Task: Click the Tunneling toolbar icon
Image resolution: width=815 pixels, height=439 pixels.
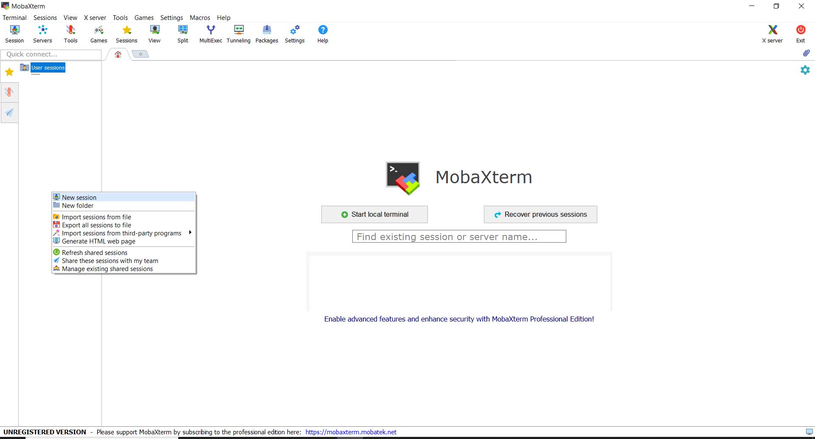Action: (239, 34)
